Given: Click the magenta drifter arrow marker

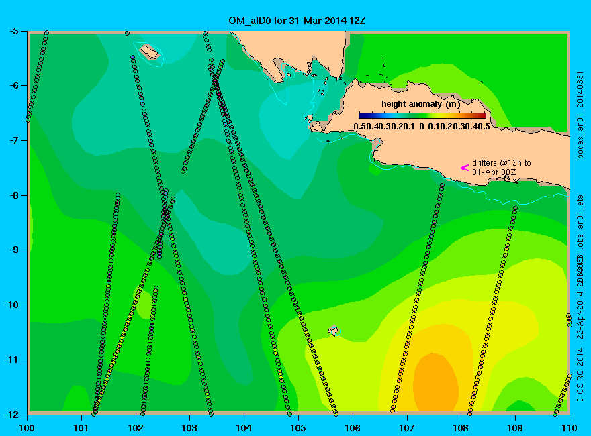Looking at the screenshot, I should tap(465, 168).
